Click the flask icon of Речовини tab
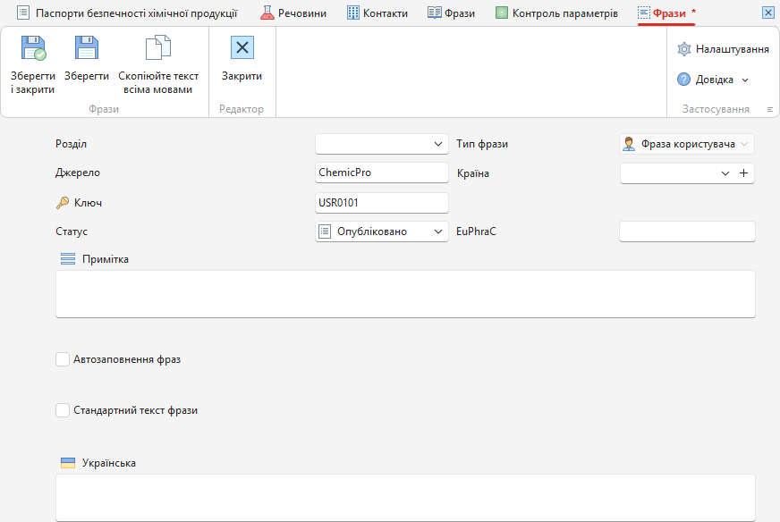 [267, 13]
